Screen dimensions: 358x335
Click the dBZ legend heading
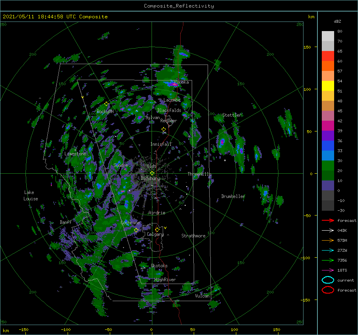coord(337,22)
